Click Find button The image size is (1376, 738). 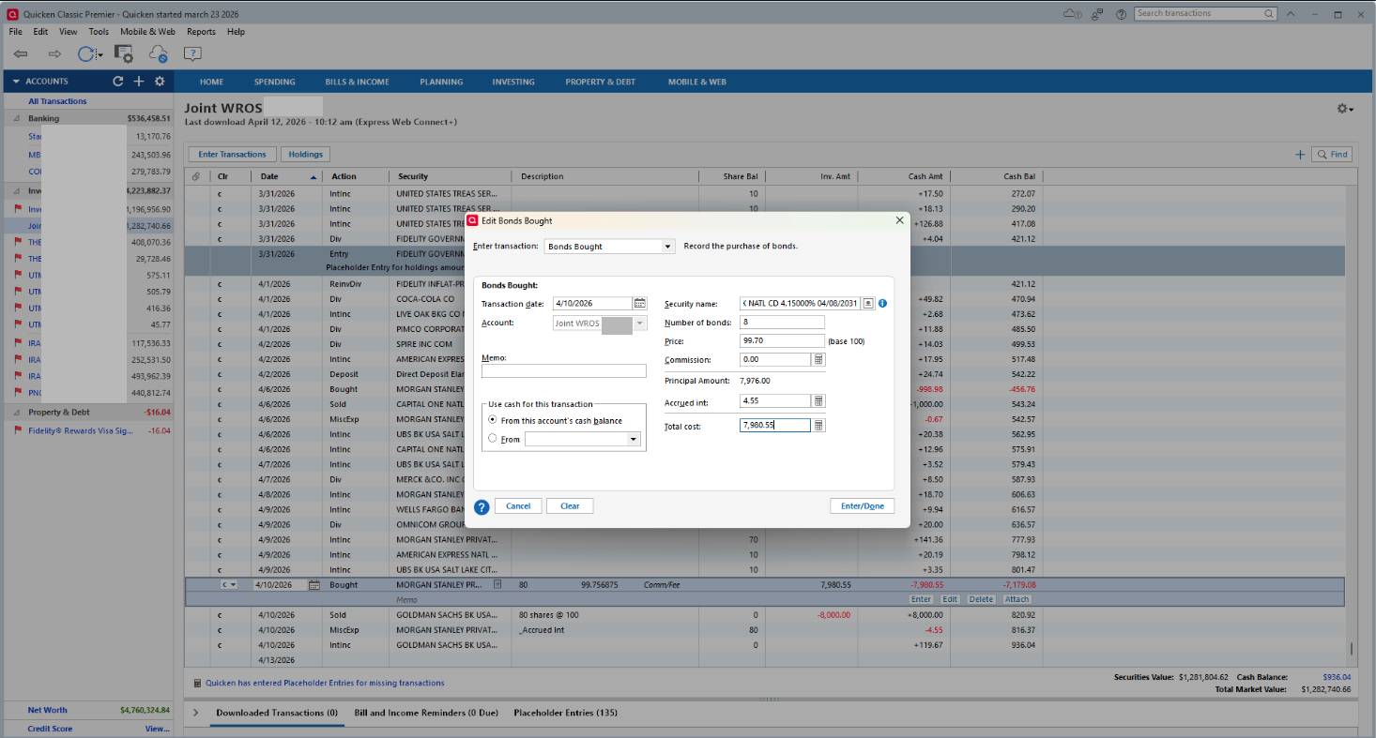pos(1333,155)
